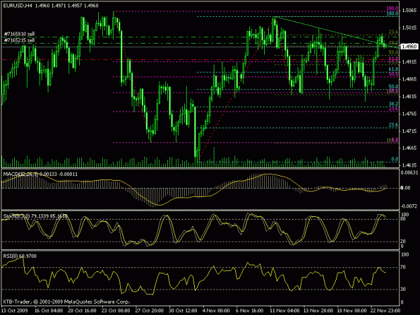Click the XTB-Trader MetaQuotes copyright text
The image size is (420, 315).
(x=67, y=302)
